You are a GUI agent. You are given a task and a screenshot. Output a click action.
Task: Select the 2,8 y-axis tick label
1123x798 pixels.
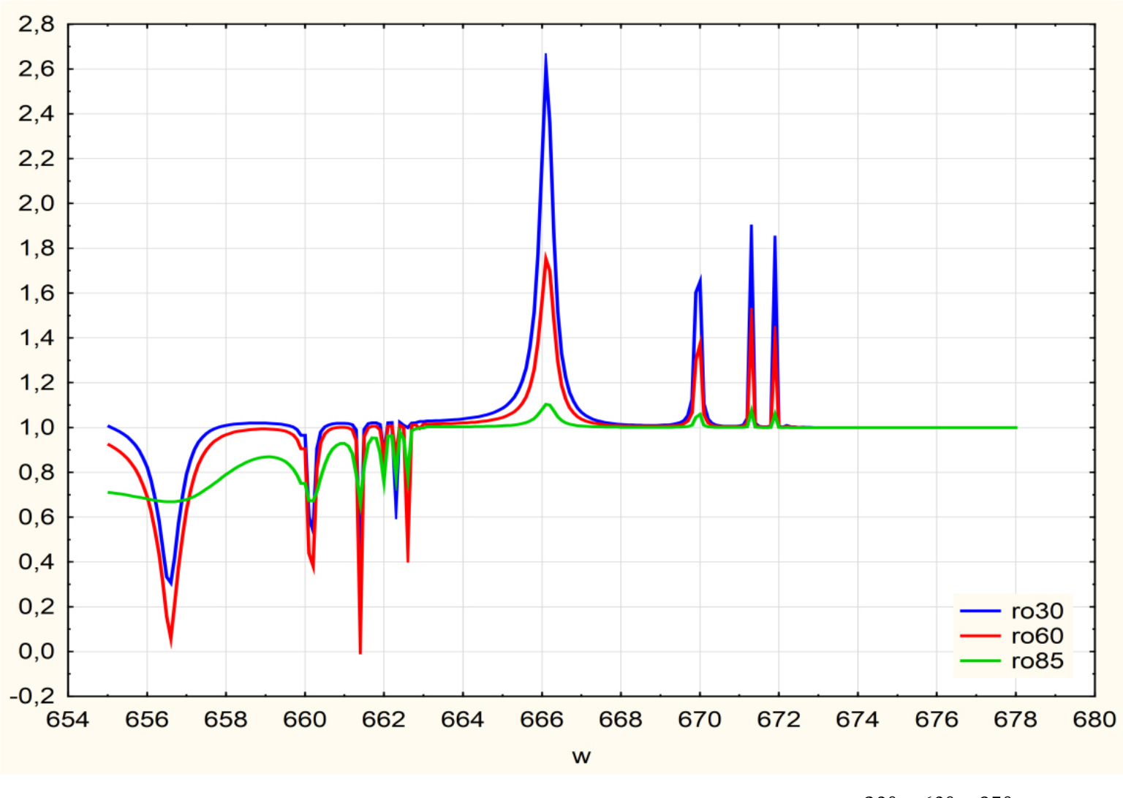[37, 25]
